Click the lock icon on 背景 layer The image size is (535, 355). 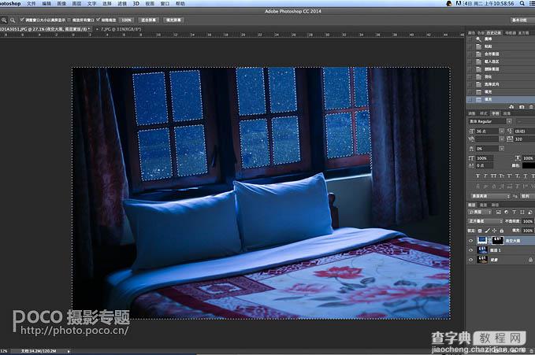click(x=530, y=260)
